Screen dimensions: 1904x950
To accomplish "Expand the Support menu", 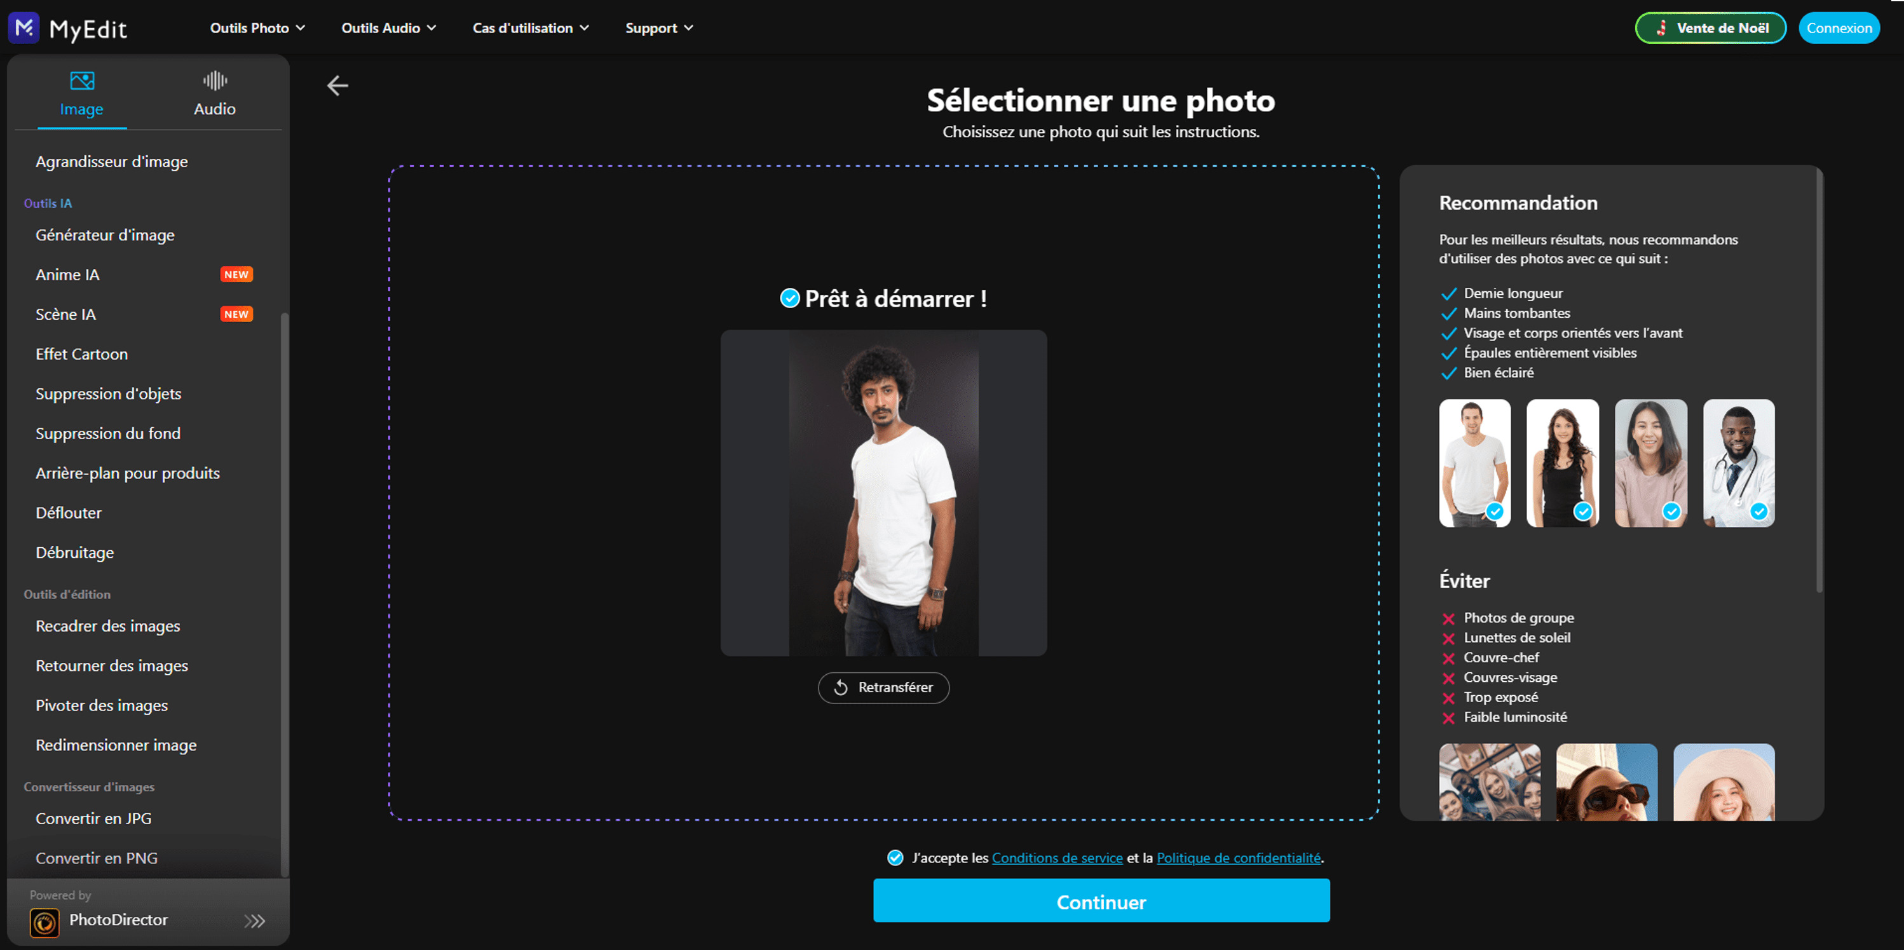I will (x=658, y=27).
